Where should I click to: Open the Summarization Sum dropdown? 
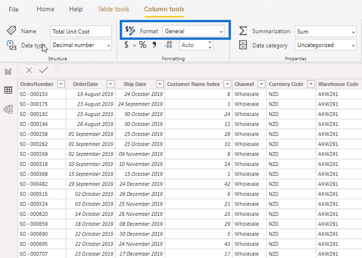tap(325, 31)
